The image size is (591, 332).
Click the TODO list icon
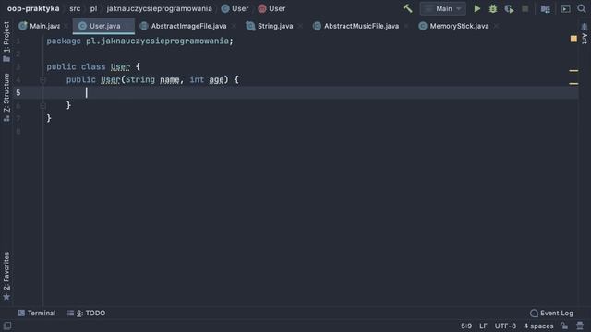[x=70, y=314]
